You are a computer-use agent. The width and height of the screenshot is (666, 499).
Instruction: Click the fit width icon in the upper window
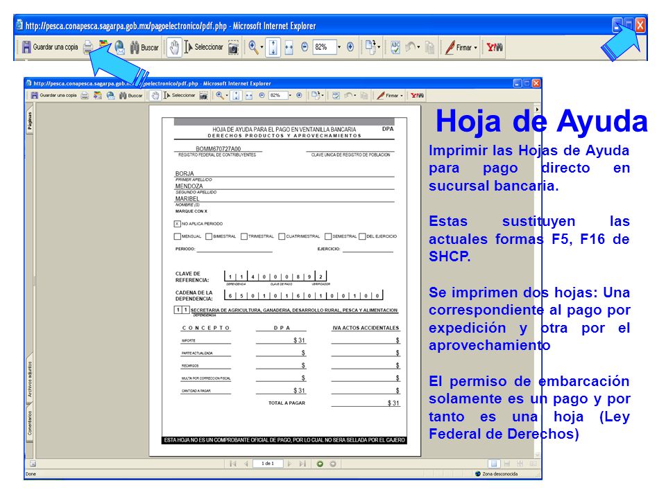pos(289,48)
